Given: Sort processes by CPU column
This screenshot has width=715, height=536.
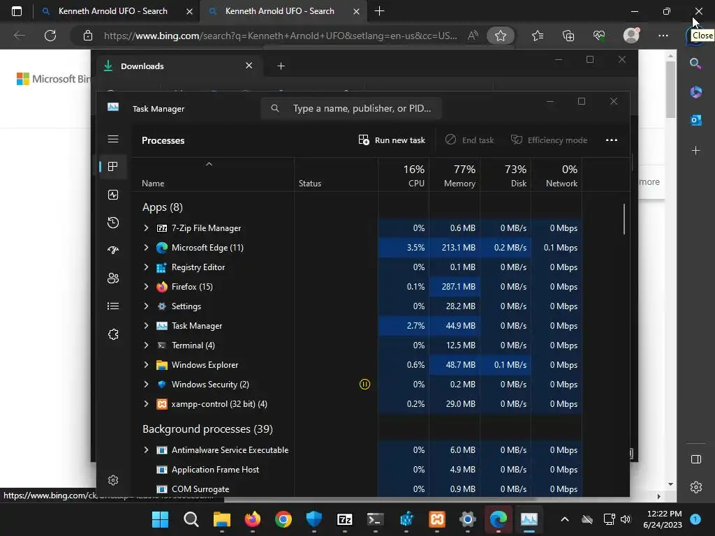Looking at the screenshot, I should 404,175.
